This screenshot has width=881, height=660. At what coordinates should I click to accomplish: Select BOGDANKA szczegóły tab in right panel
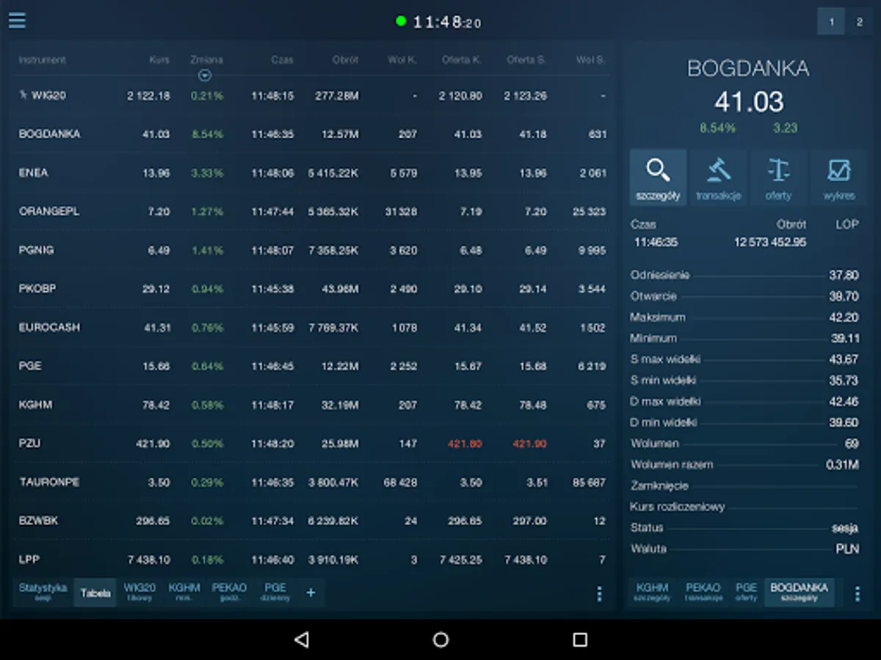(800, 592)
